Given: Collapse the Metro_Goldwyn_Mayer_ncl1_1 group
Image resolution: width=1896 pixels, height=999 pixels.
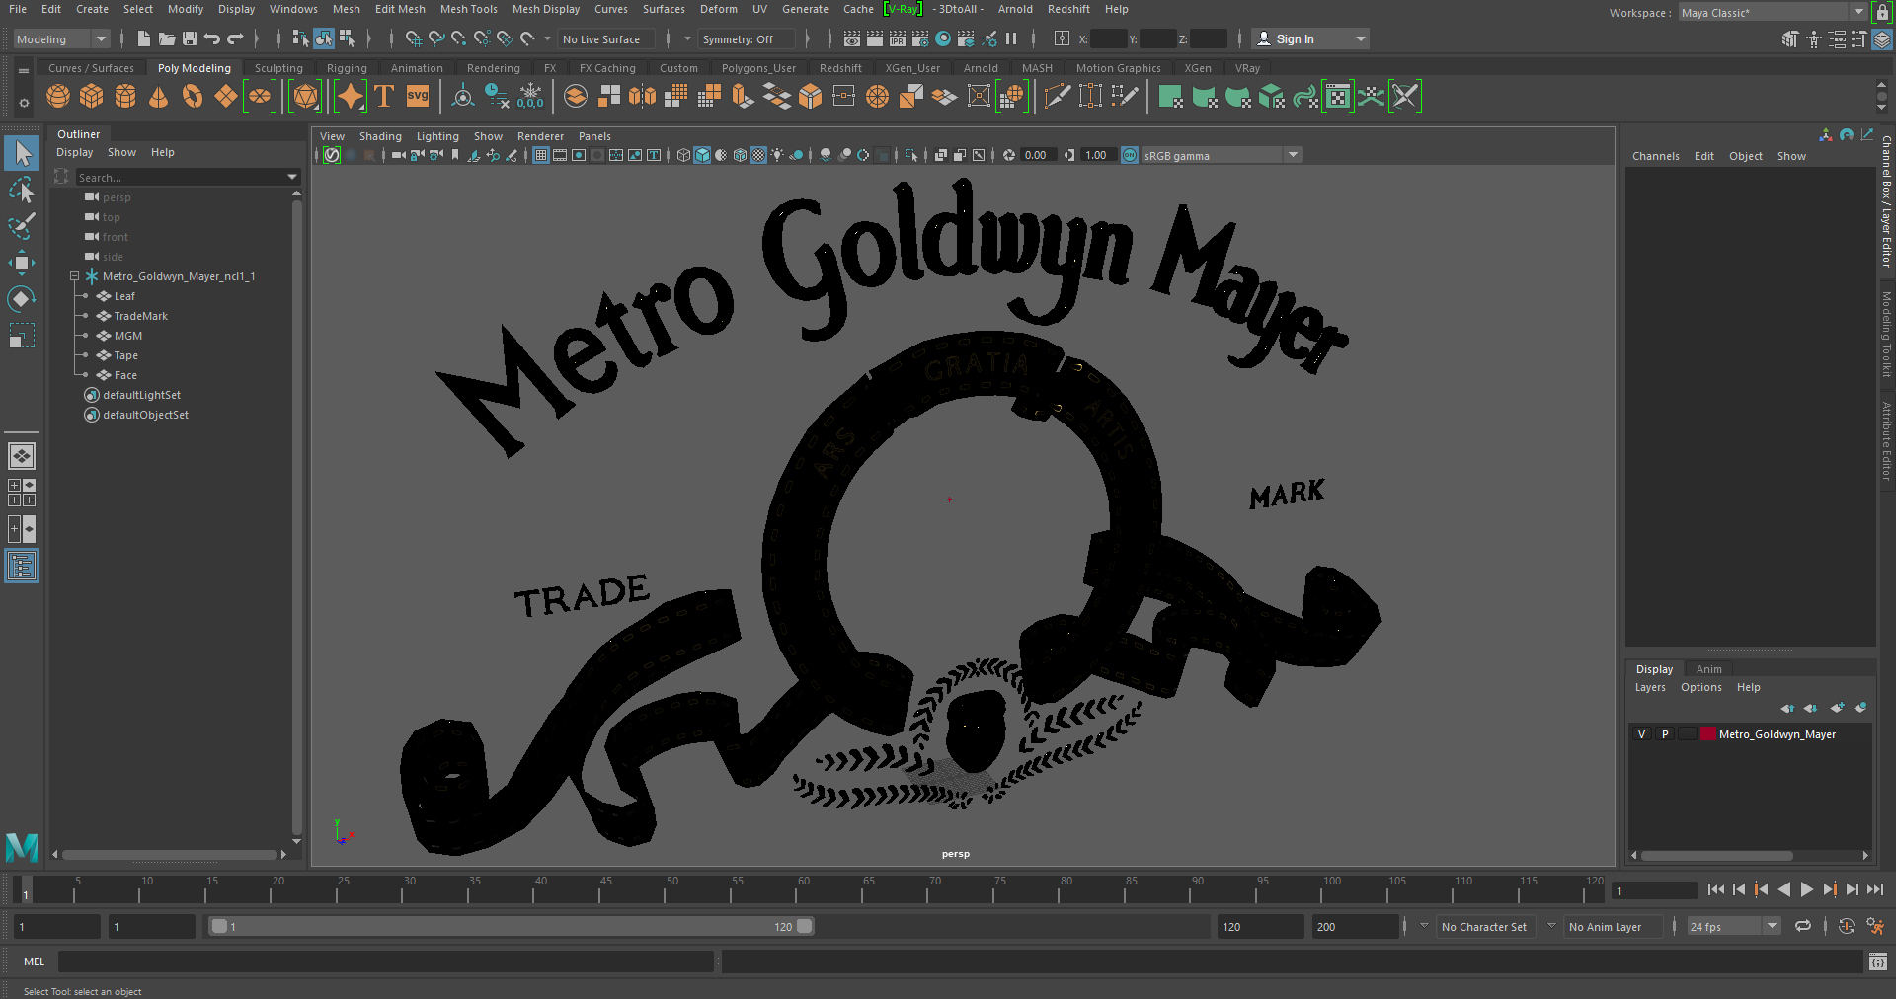Looking at the screenshot, I should click(74, 276).
